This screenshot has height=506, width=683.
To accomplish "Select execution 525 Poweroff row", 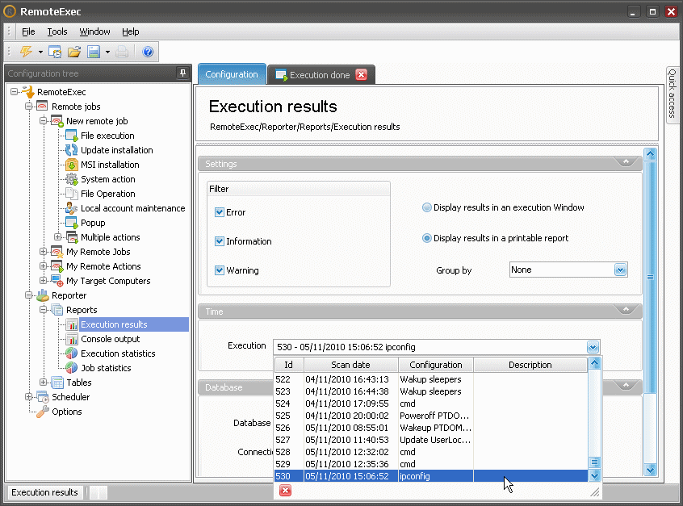I will pyautogui.click(x=431, y=416).
